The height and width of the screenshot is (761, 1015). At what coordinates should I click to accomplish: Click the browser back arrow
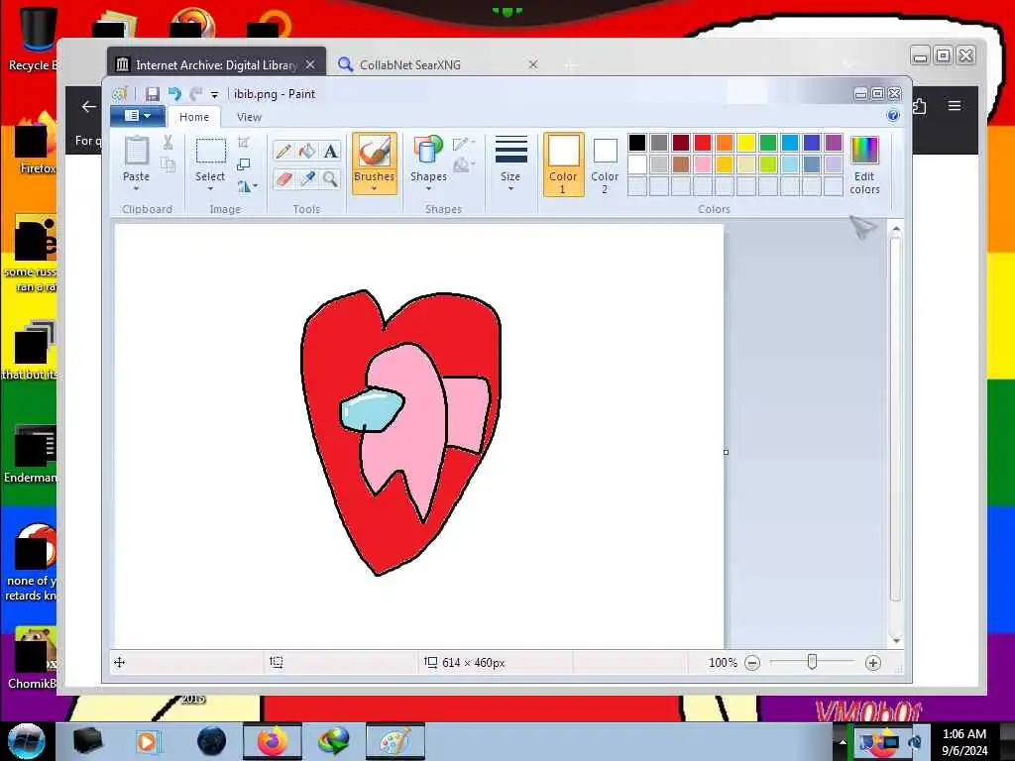[x=88, y=107]
